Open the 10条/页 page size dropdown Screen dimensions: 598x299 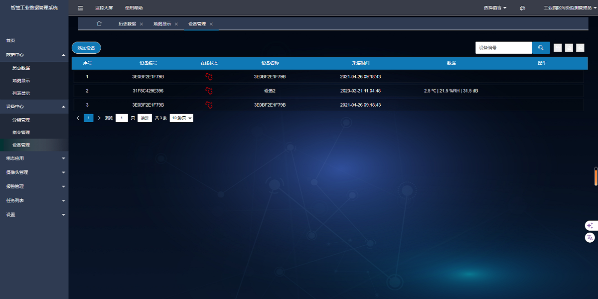pos(181,118)
